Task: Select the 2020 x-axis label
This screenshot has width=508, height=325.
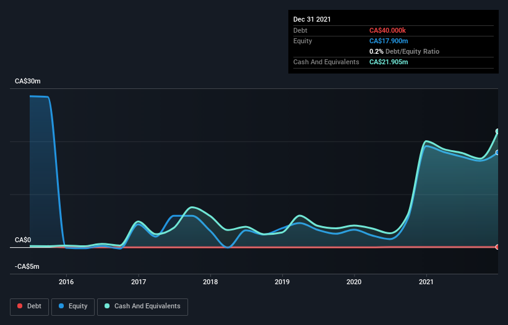Action: 354,282
